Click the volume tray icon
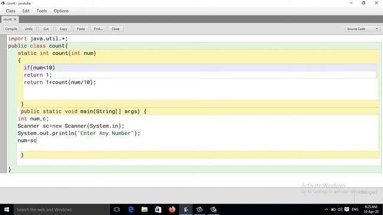Viewport: 383px width, 215px height. [340, 210]
